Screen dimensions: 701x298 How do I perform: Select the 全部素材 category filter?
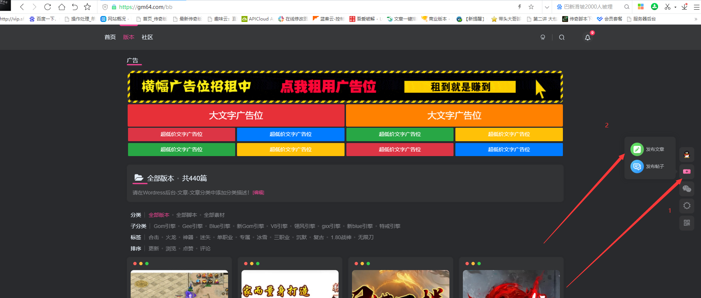(x=214, y=215)
